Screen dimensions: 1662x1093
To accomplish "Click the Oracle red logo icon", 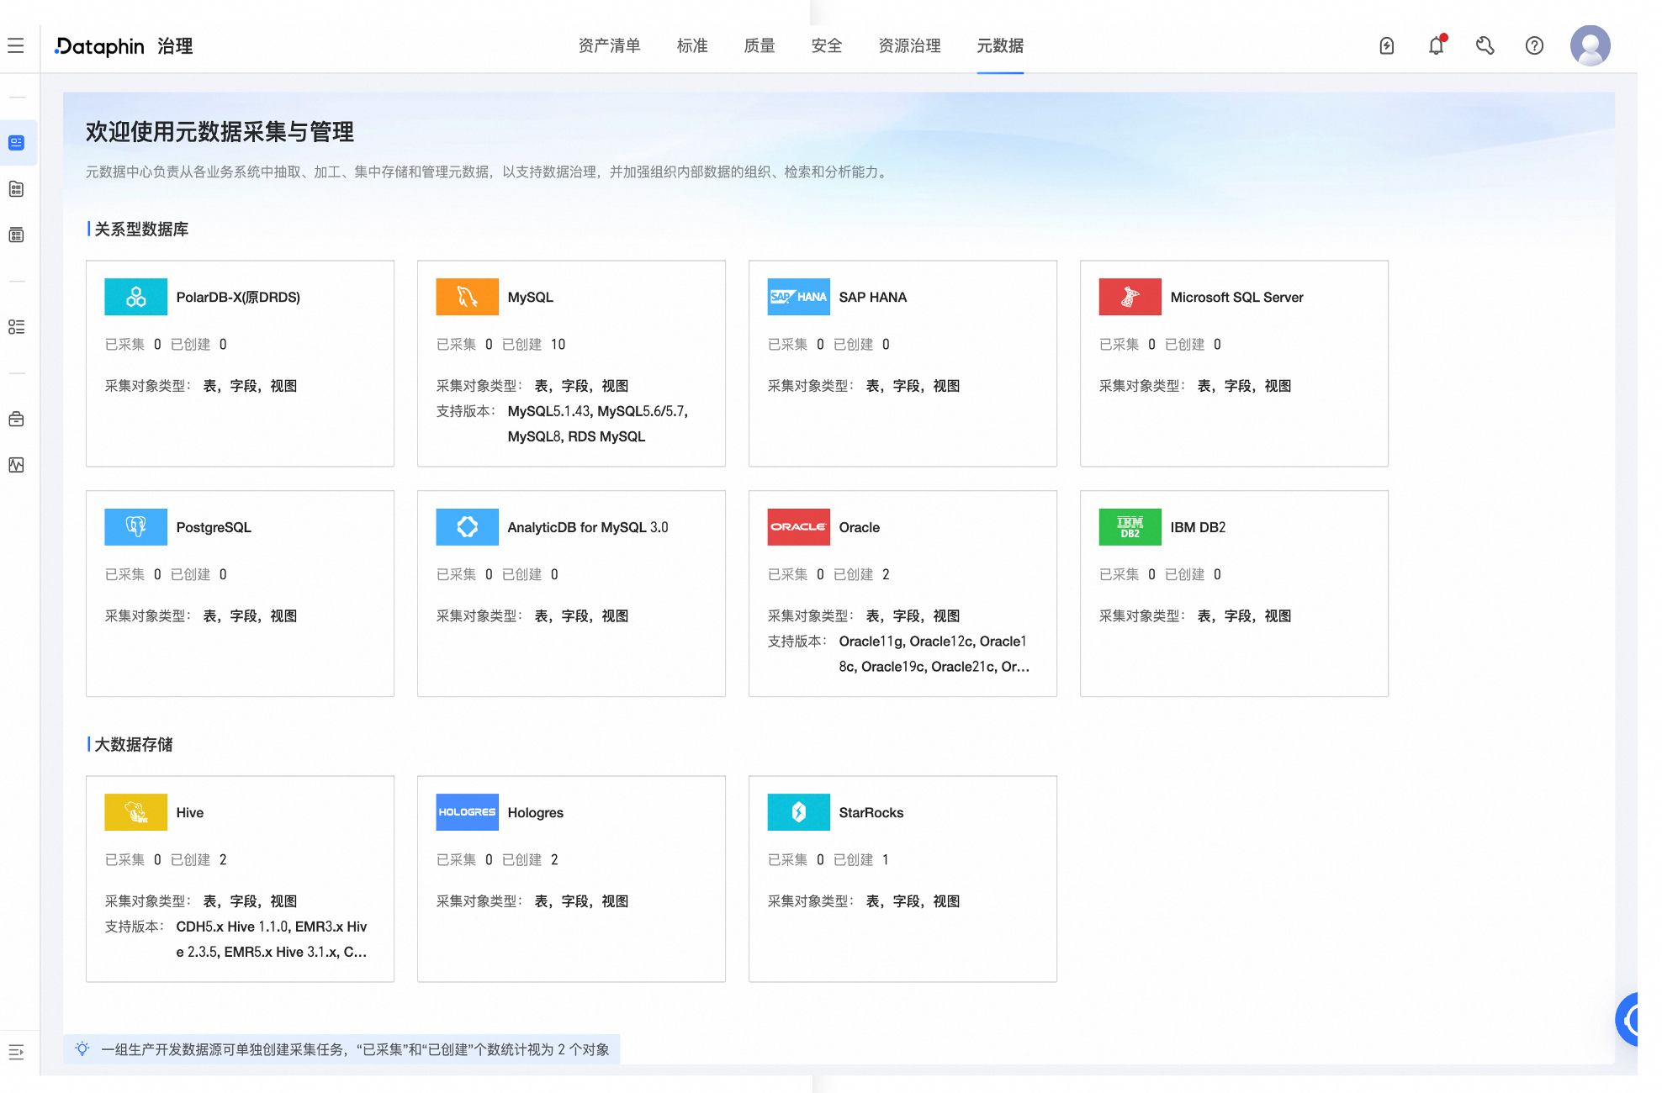I will click(798, 527).
